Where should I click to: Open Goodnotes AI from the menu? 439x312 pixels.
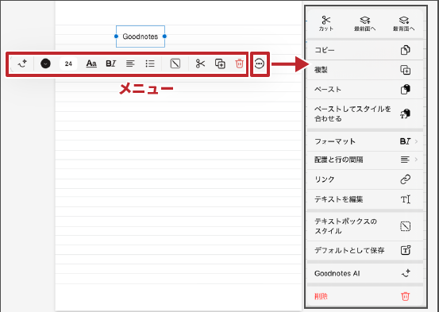pos(365,273)
